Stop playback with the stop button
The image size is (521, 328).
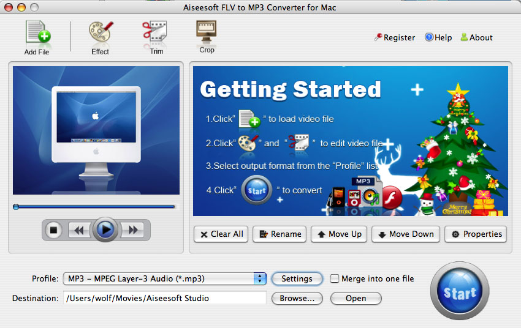[53, 230]
